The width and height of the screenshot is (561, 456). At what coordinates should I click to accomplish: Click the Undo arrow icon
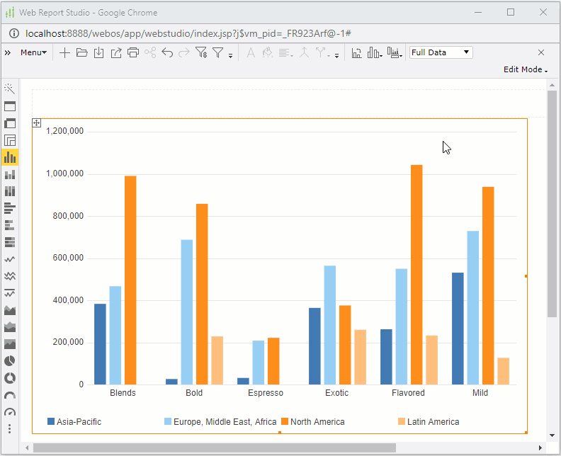tap(167, 52)
